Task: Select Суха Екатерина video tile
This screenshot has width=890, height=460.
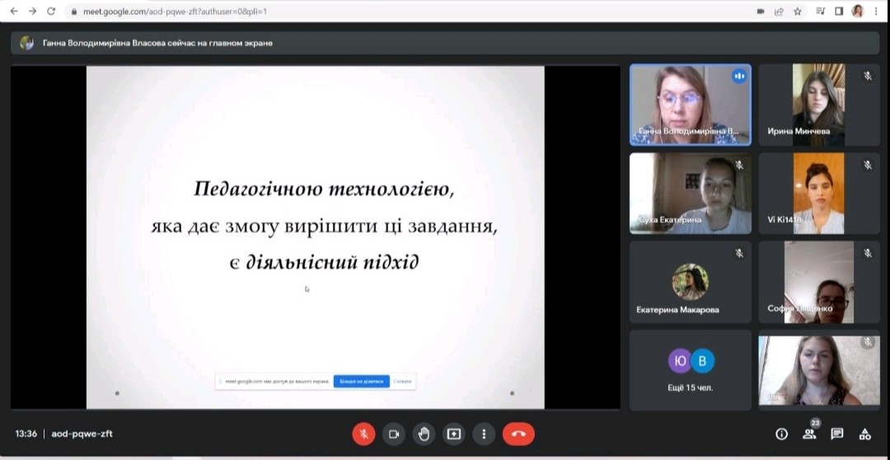Action: coord(691,193)
